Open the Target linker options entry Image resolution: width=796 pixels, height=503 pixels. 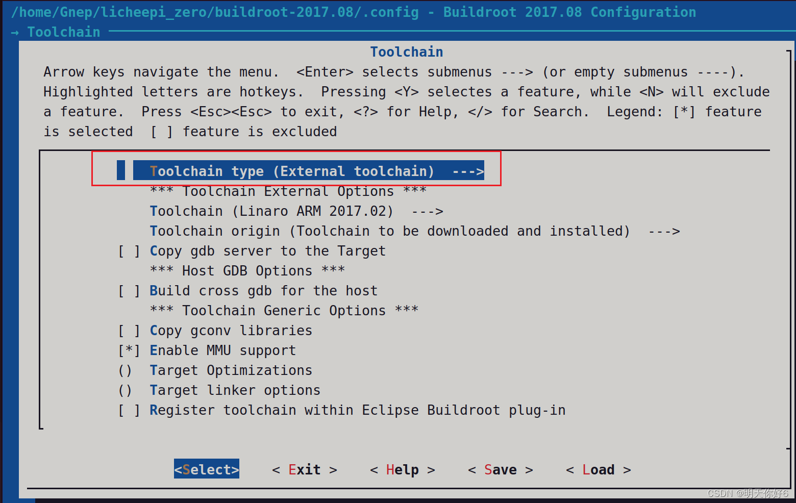click(x=235, y=390)
